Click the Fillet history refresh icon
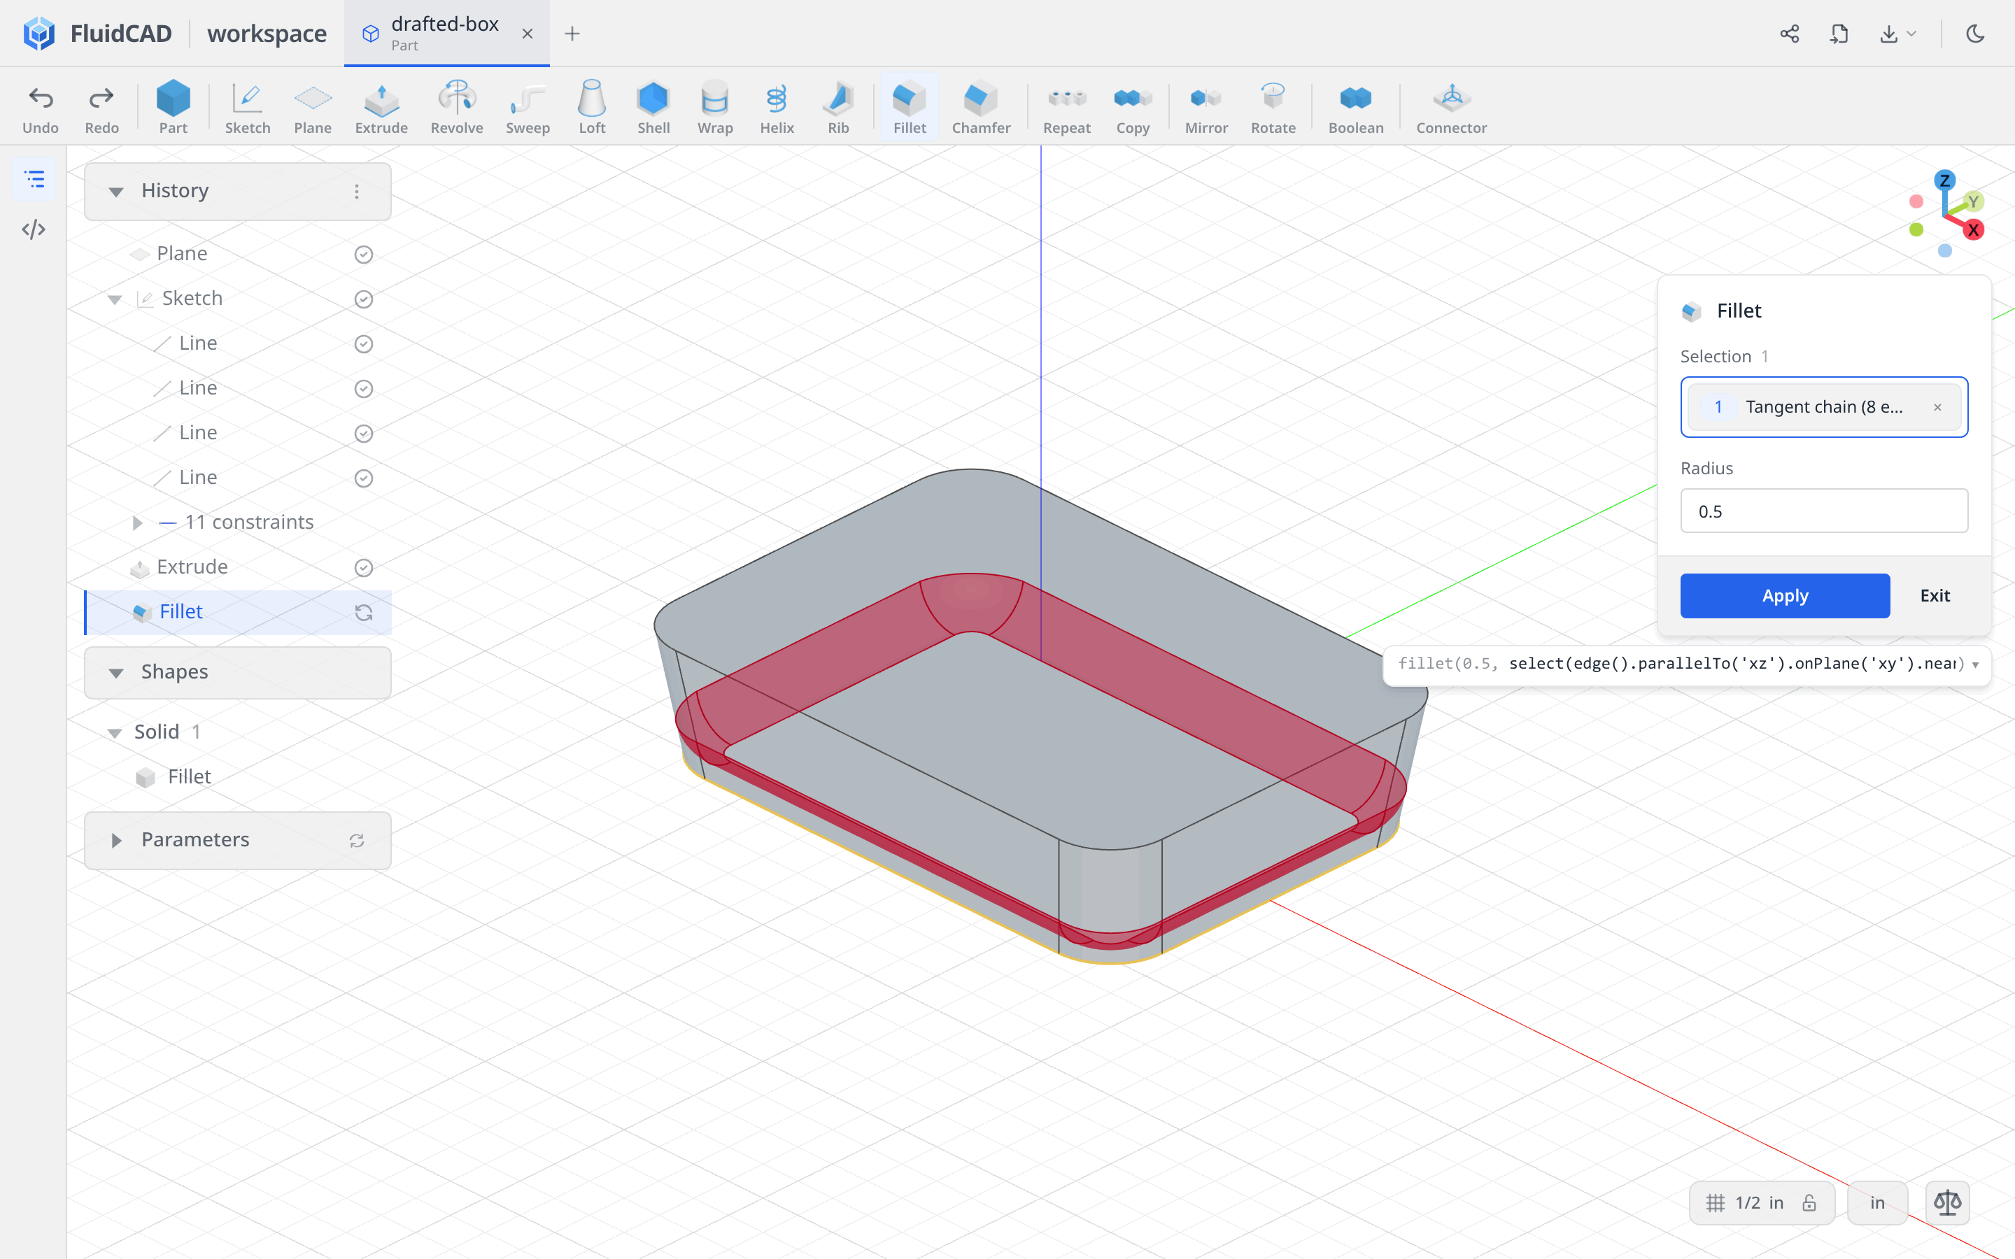2015x1259 pixels. (x=363, y=613)
